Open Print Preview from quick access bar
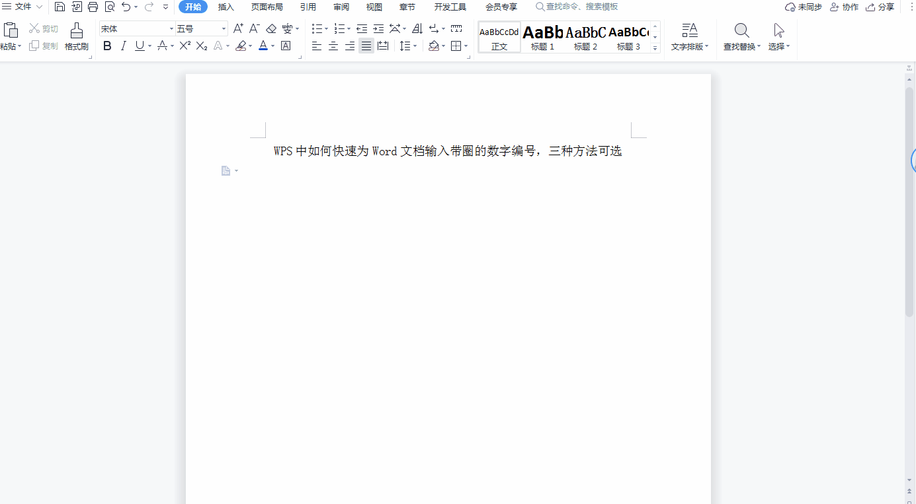This screenshot has height=504, width=916. tap(109, 7)
